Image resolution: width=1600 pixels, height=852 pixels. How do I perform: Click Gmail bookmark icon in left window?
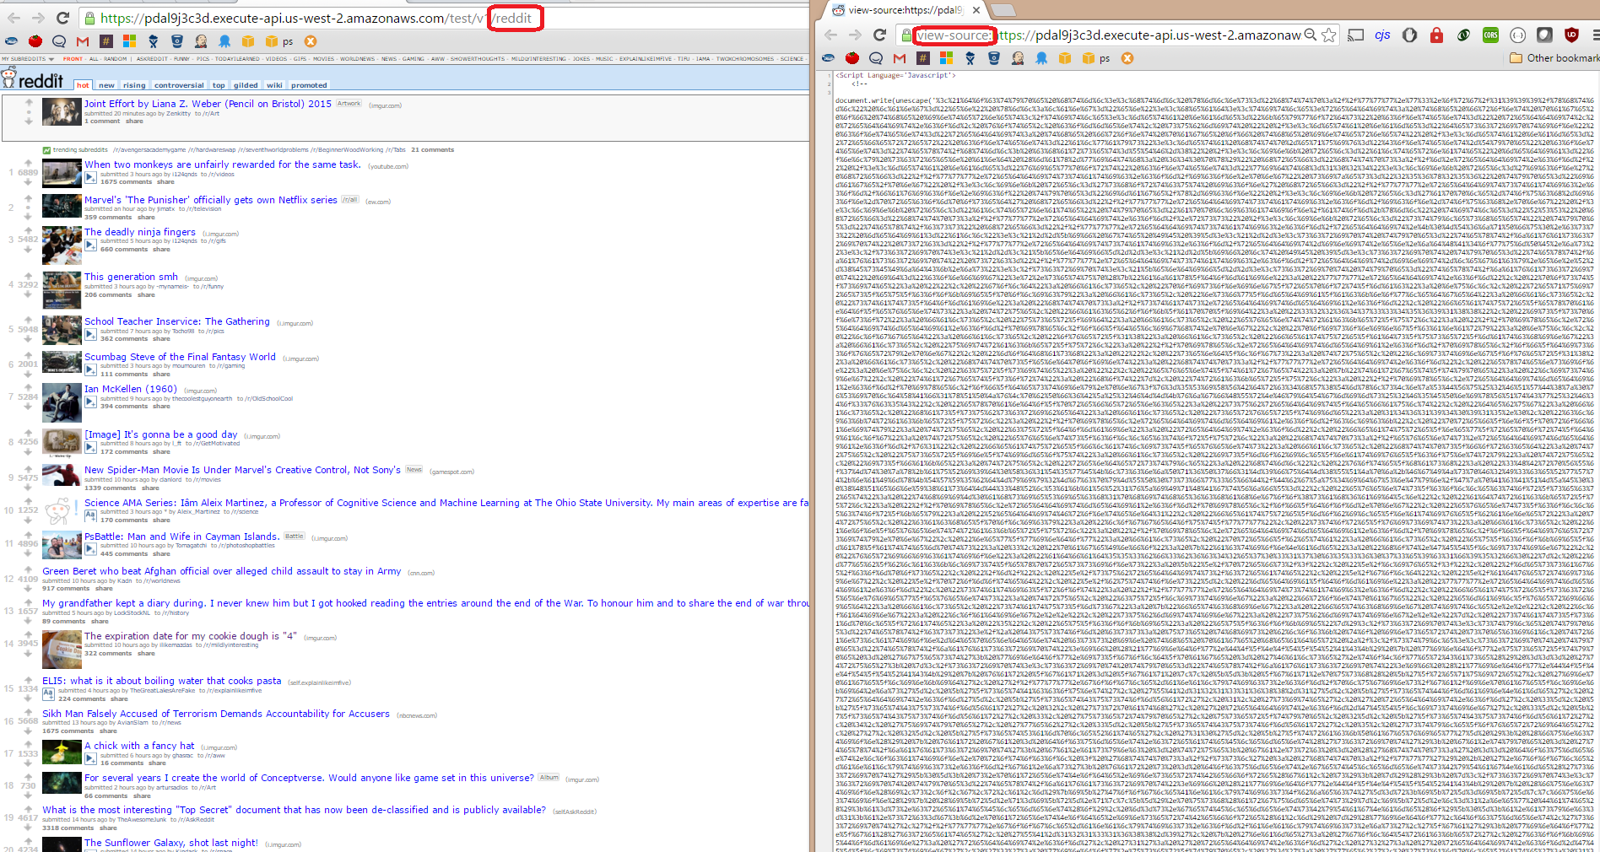[x=83, y=40]
